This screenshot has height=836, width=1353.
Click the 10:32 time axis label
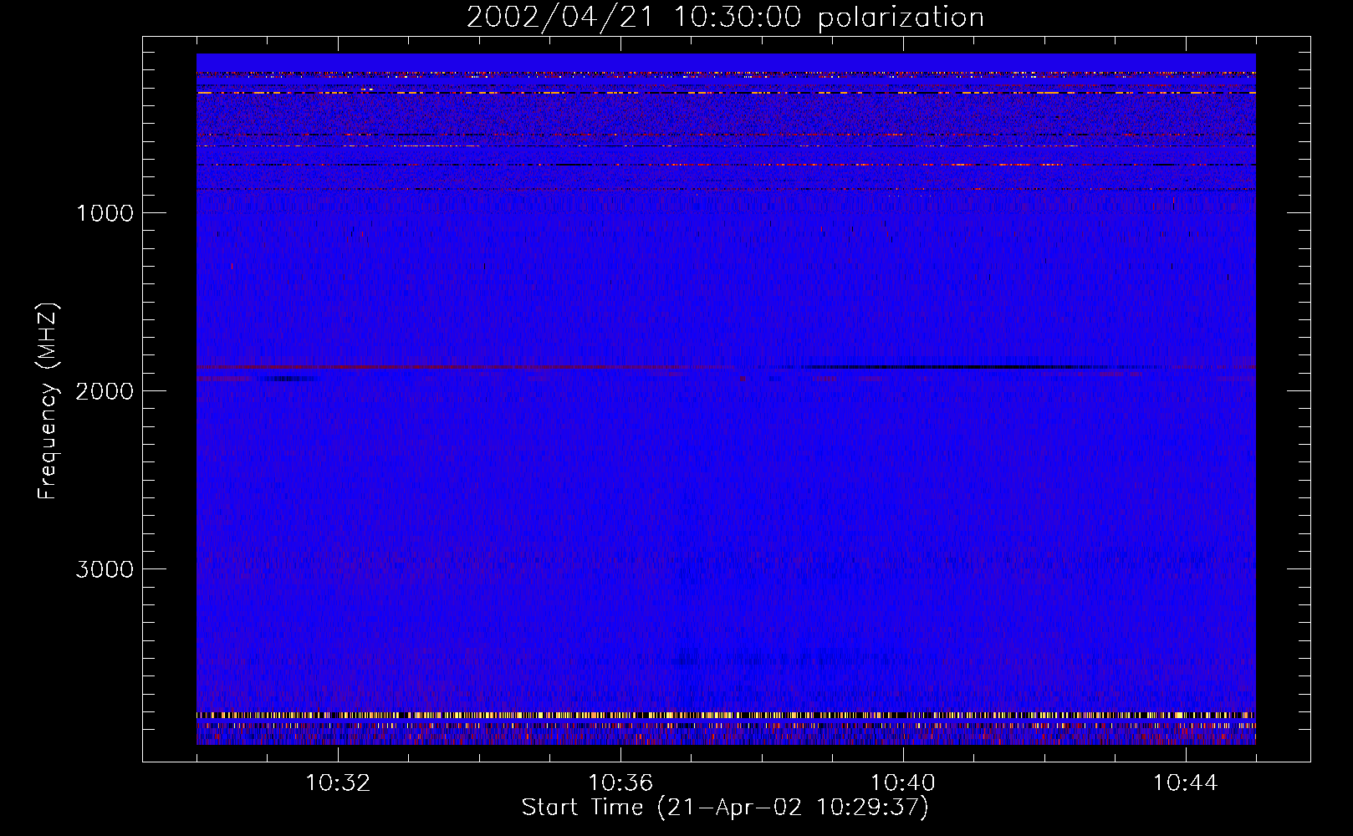(338, 783)
